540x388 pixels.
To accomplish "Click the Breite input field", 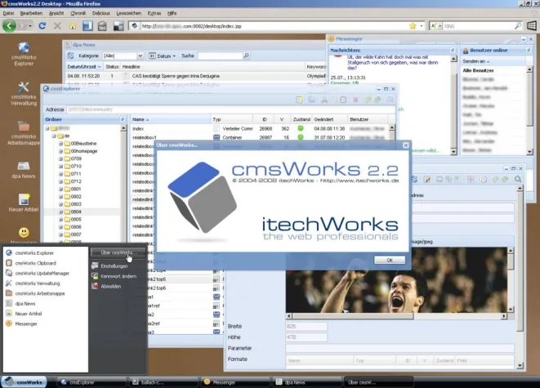I will pos(306,327).
